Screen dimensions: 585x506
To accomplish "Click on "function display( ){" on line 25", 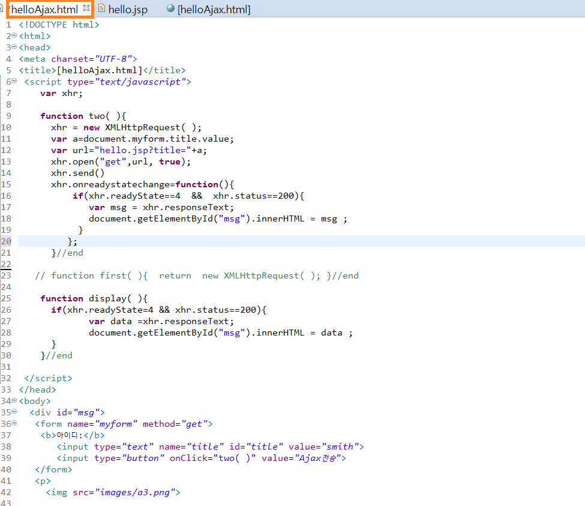I will [x=94, y=298].
